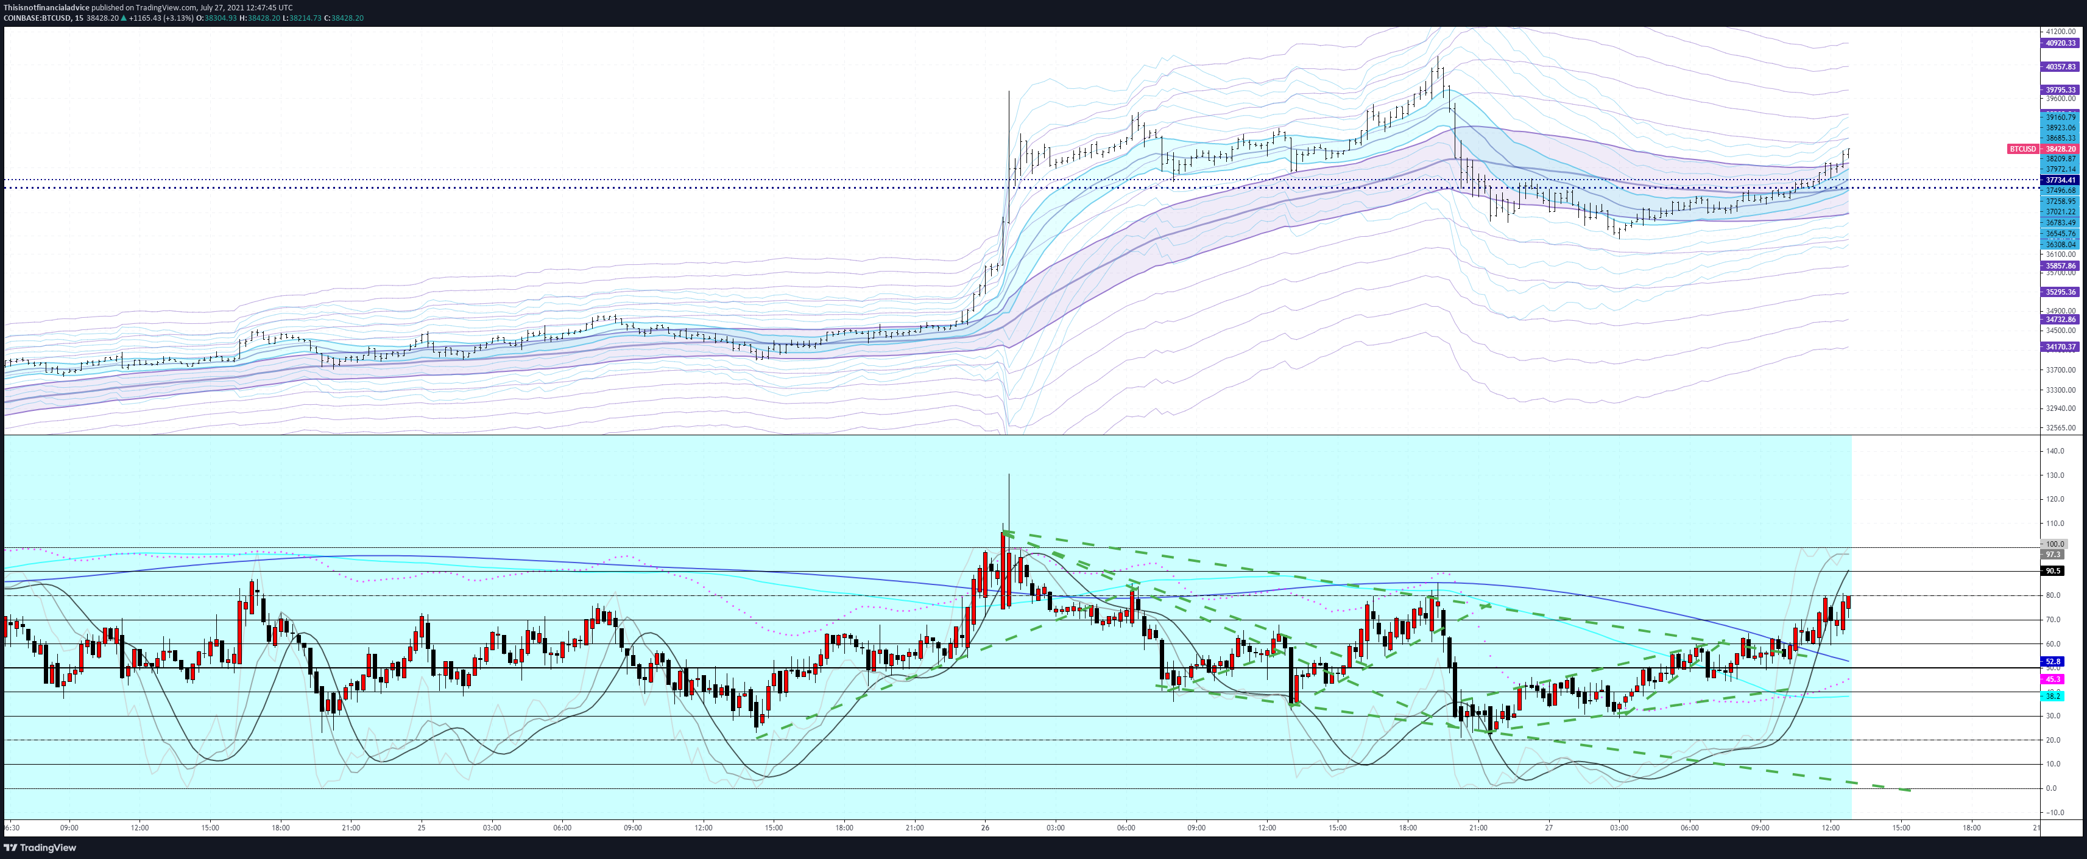The height and width of the screenshot is (859, 2087).
Task: Click the blue 37258.95 level label
Action: click(x=2060, y=201)
